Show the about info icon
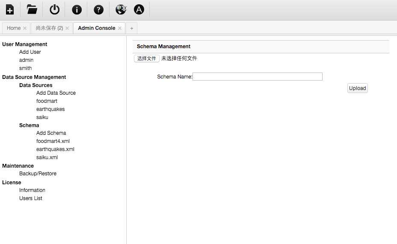This screenshot has height=244, width=397. [x=77, y=10]
